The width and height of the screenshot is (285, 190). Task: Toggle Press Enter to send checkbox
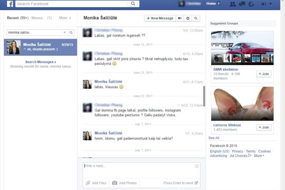[197, 183]
